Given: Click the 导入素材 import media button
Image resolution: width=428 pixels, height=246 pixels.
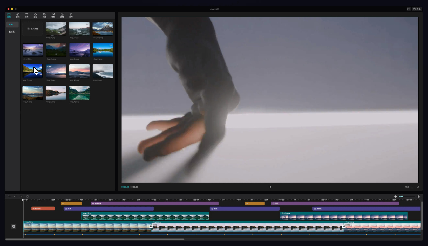Looking at the screenshot, I should click(33, 29).
